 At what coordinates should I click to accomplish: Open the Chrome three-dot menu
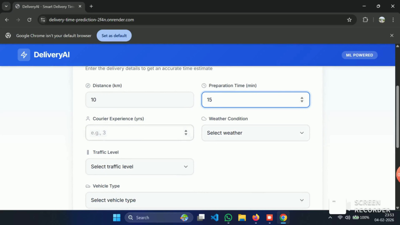(x=393, y=20)
